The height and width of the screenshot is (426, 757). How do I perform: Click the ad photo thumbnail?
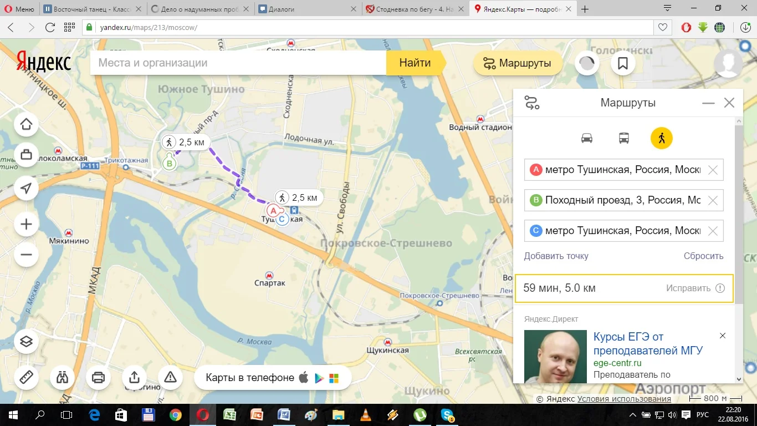click(x=555, y=356)
